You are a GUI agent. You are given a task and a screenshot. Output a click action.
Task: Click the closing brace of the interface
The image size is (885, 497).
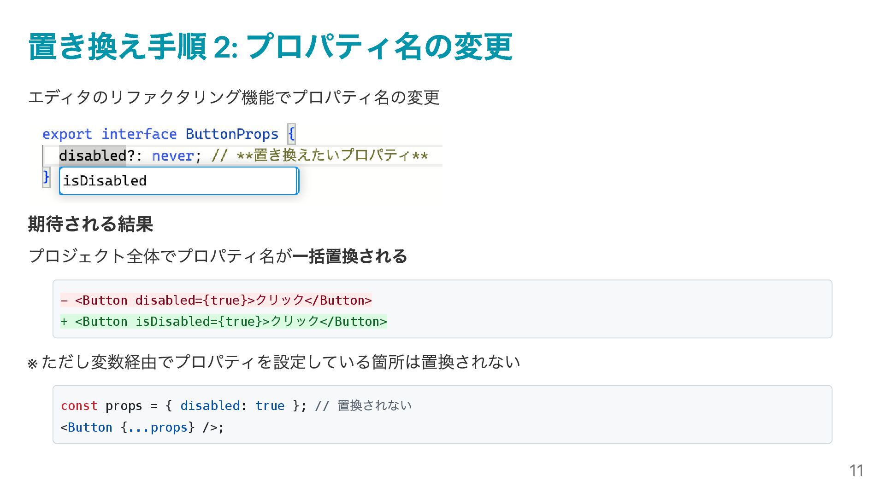[x=46, y=177]
